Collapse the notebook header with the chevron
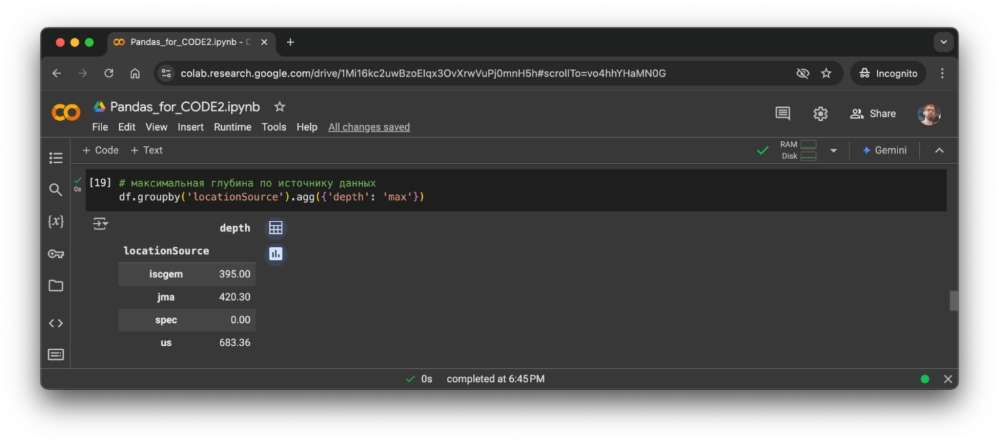Viewport: 999px width, 443px height. pyautogui.click(x=939, y=150)
